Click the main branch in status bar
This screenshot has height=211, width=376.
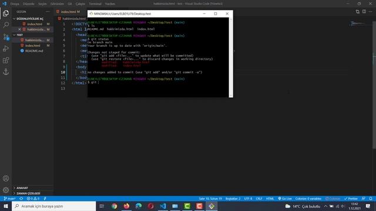[9, 199]
